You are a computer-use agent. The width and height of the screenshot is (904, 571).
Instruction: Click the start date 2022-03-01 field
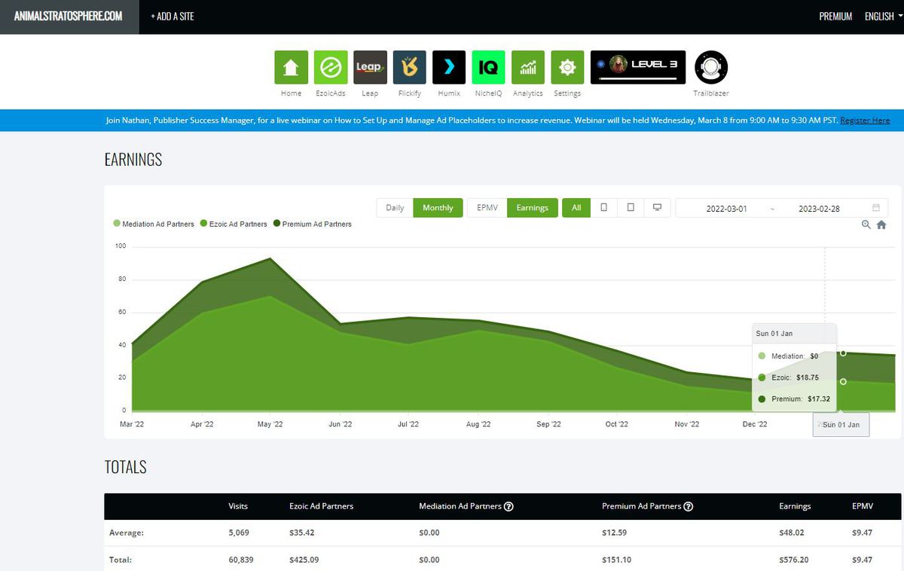(726, 209)
